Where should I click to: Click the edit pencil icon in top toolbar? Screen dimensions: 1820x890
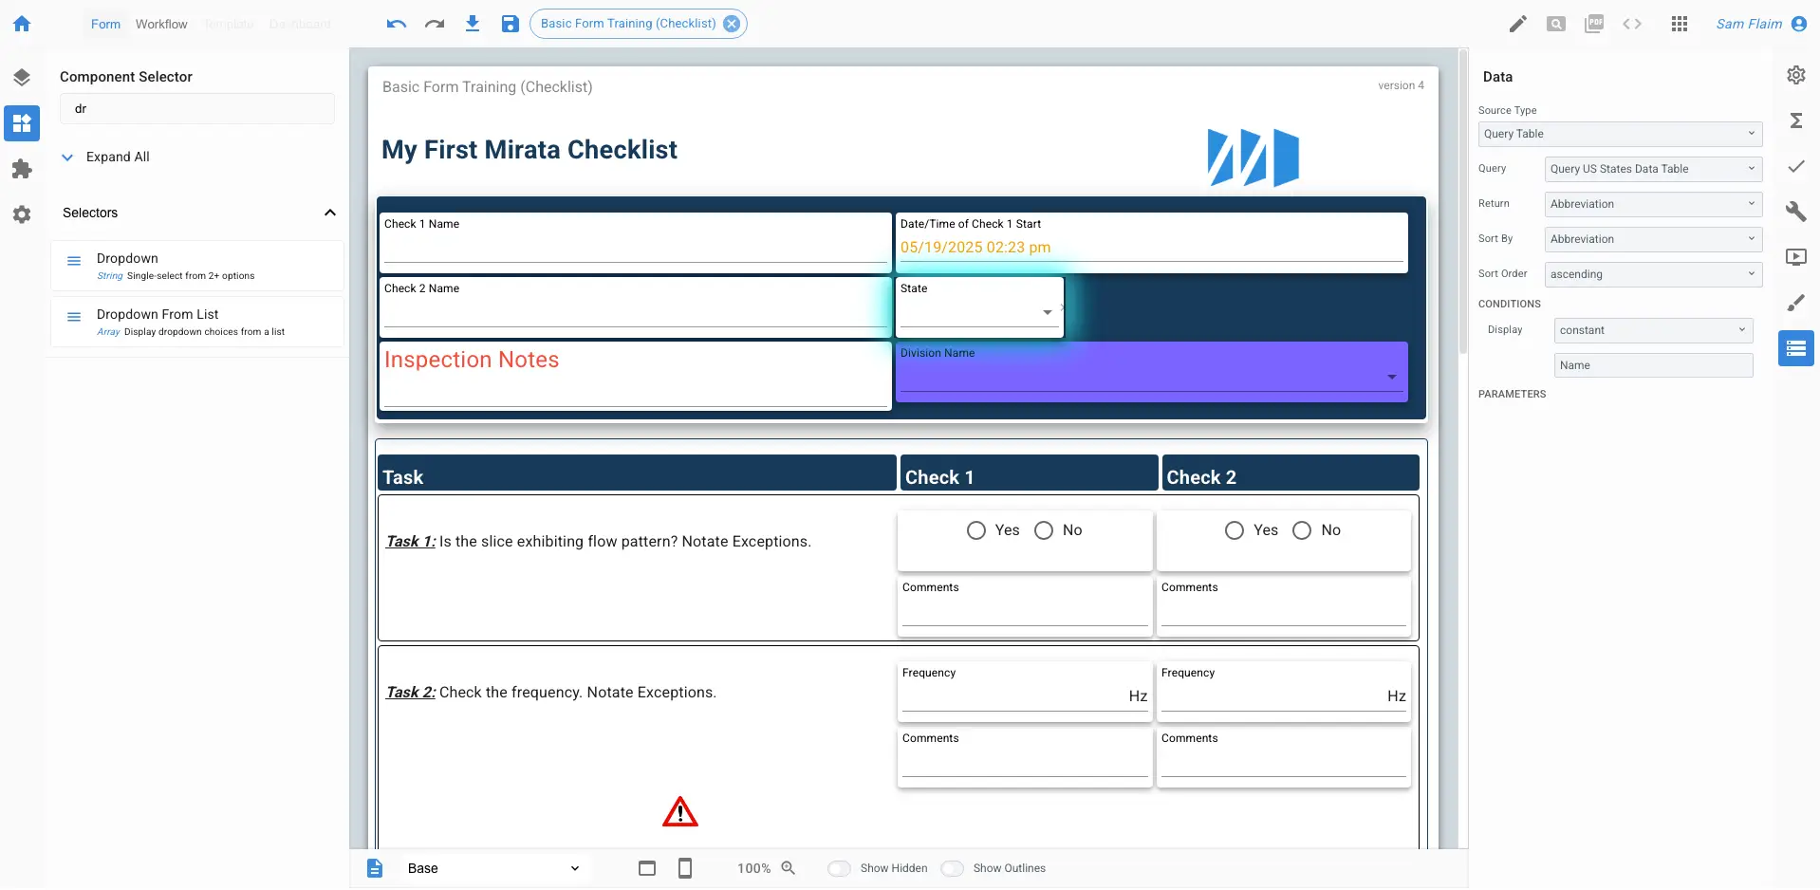coord(1516,24)
